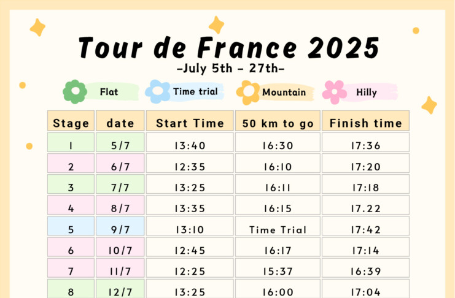Image resolution: width=455 pixels, height=298 pixels.
Task: Click the Mountain legend label
Action: coord(284,93)
